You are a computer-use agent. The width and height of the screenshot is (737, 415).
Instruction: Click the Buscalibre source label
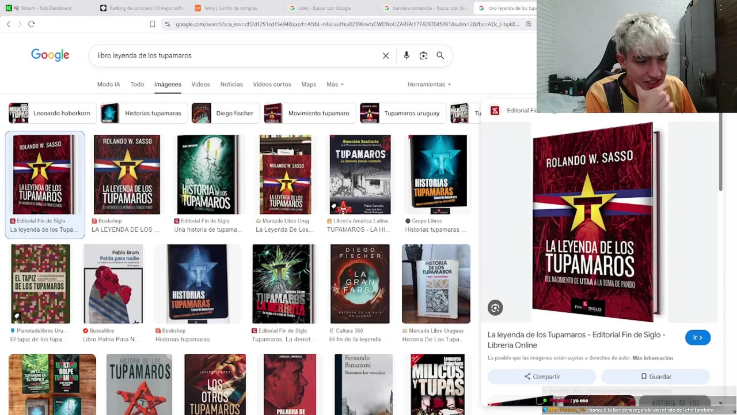101,331
